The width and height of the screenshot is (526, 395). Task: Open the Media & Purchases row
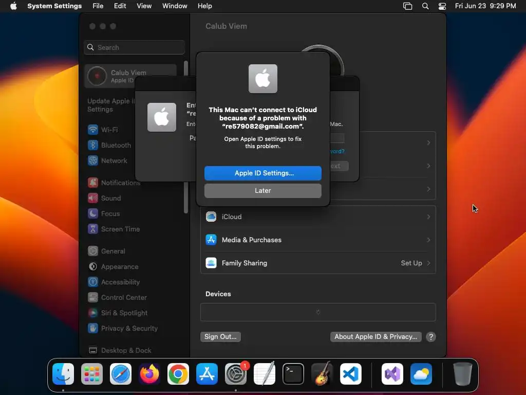318,240
